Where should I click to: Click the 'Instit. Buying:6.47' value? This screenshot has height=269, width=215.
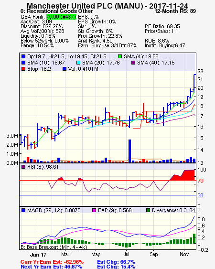(165, 46)
